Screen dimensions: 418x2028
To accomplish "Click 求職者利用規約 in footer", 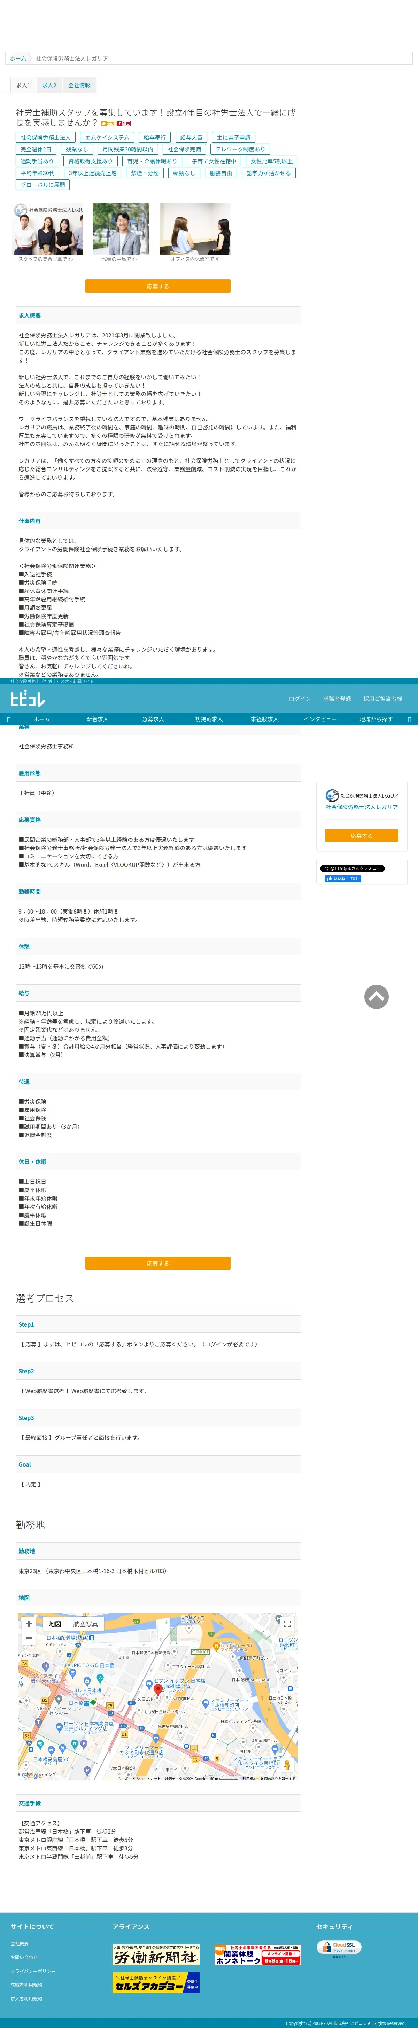I will pos(26,1985).
